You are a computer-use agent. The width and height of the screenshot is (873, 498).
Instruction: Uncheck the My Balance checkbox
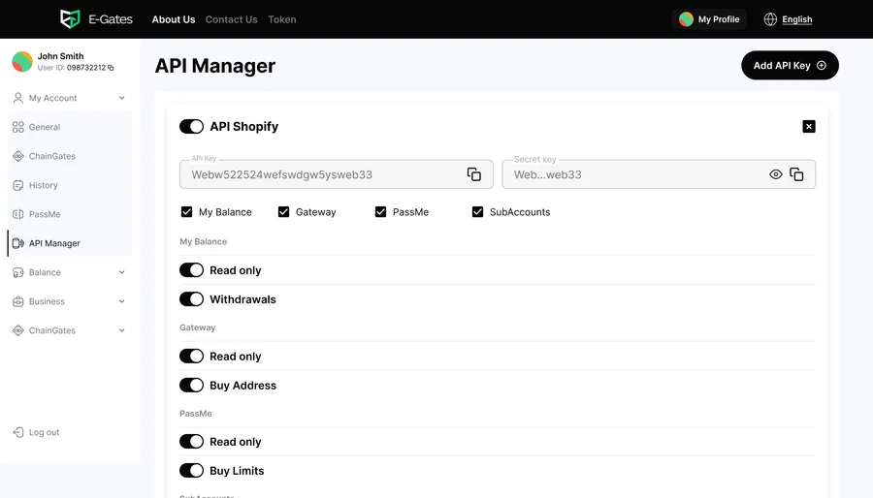click(x=186, y=212)
